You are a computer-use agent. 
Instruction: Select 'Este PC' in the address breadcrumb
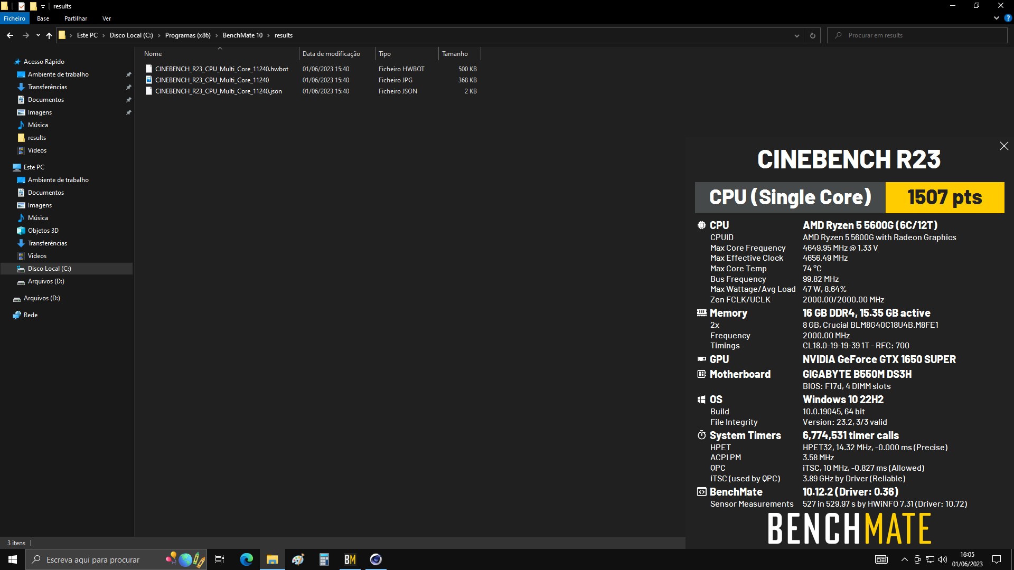(x=87, y=35)
